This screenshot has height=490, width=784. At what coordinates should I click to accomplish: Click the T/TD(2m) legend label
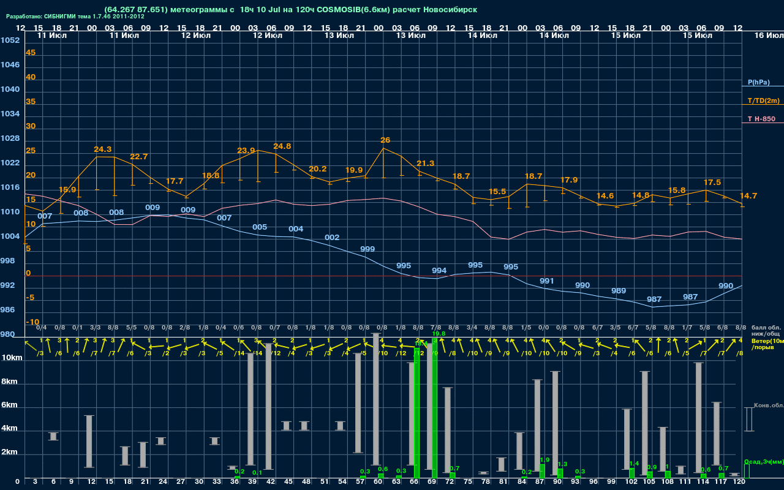tap(763, 100)
